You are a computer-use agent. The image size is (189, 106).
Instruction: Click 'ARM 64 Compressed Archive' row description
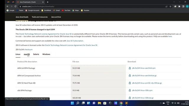tap(29, 76)
